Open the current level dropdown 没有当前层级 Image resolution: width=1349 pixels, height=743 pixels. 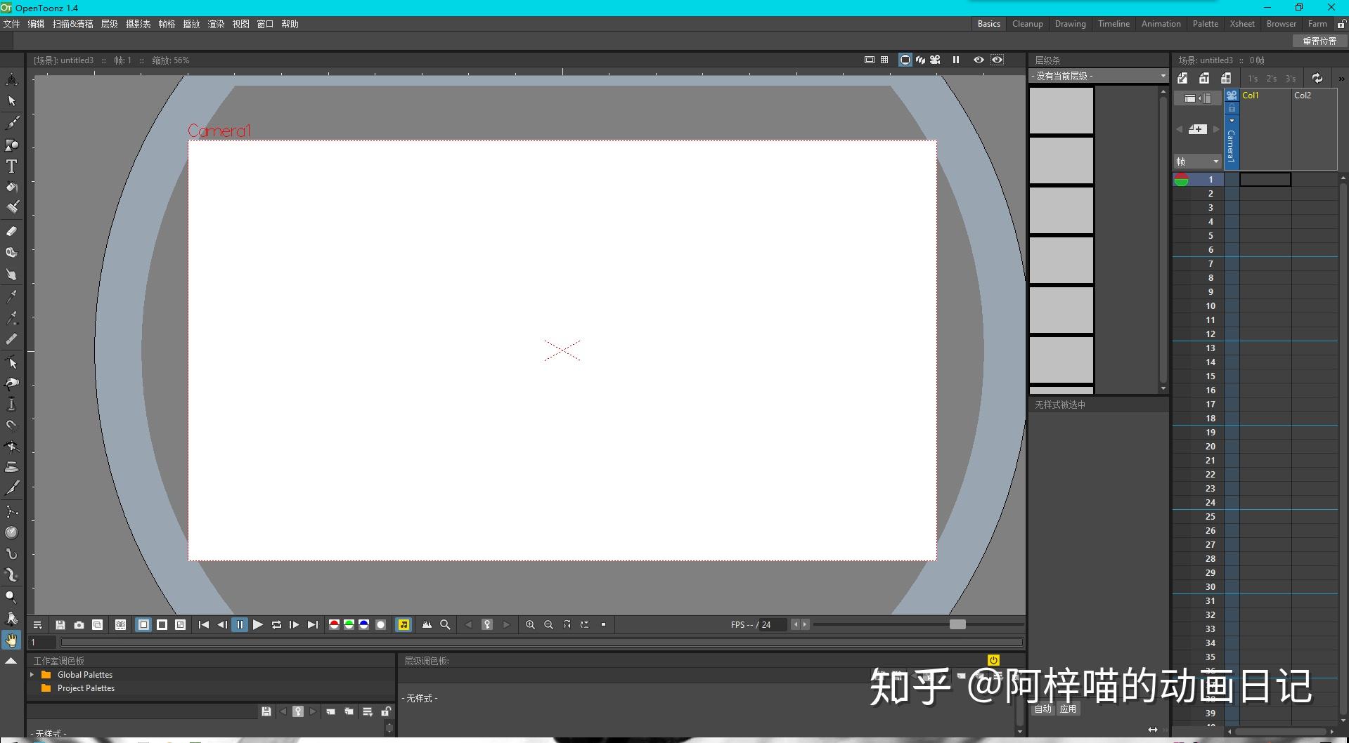click(x=1099, y=76)
